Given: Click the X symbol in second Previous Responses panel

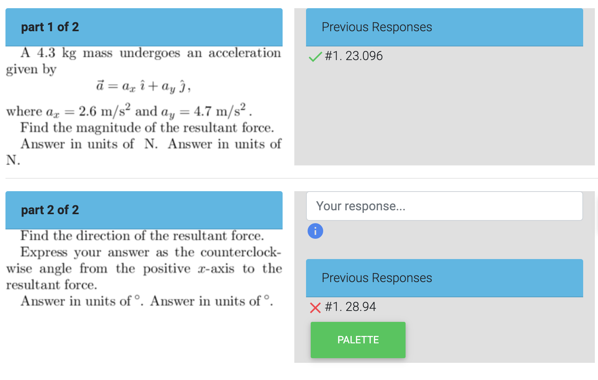Looking at the screenshot, I should (x=315, y=308).
